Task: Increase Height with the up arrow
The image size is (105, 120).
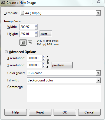Action: (36, 32)
